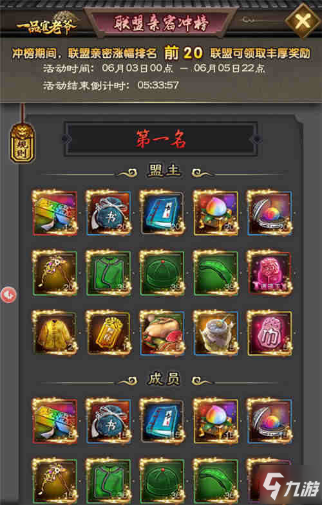
Task: Select blue book in 盟主 rewards
Action: tap(162, 213)
